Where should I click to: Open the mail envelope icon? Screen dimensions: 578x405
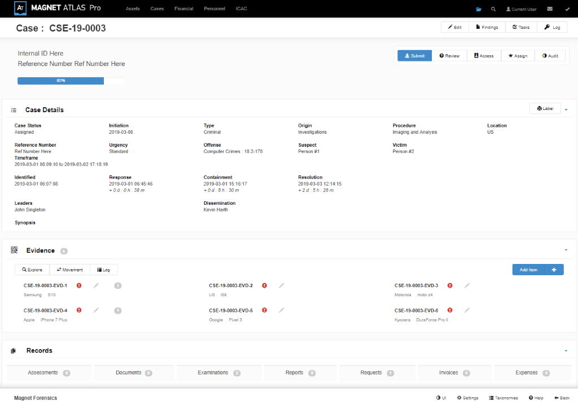coord(550,9)
